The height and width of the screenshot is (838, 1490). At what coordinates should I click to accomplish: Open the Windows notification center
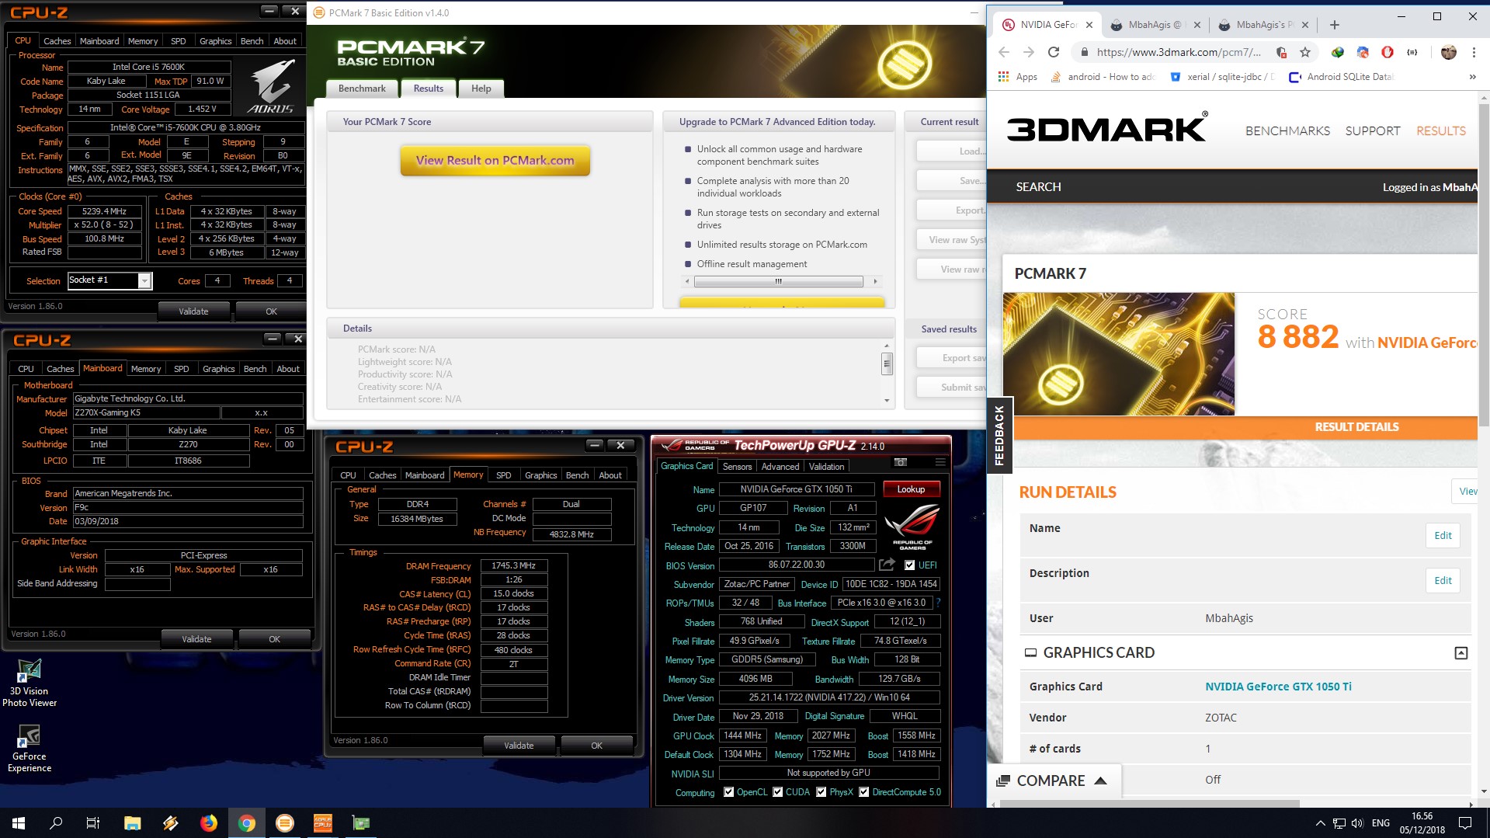point(1465,823)
